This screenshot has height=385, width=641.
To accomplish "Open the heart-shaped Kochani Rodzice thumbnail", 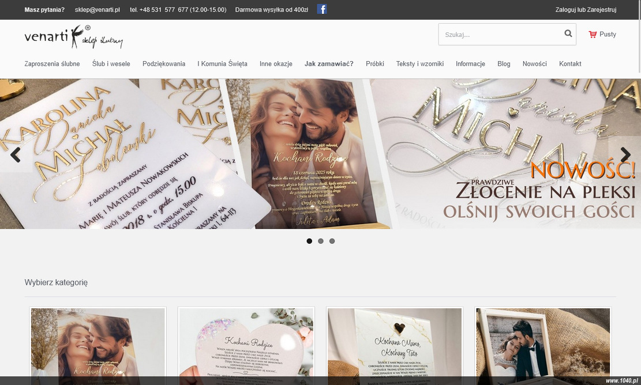I will (246, 346).
